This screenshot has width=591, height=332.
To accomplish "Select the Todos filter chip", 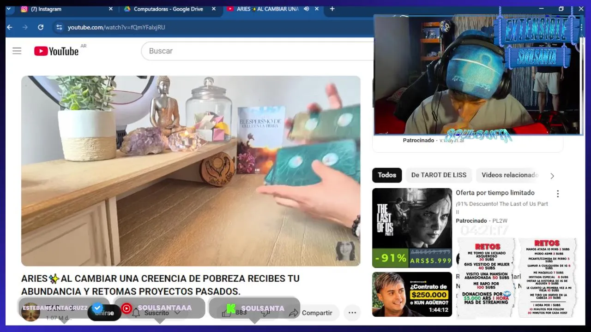I will pyautogui.click(x=387, y=175).
